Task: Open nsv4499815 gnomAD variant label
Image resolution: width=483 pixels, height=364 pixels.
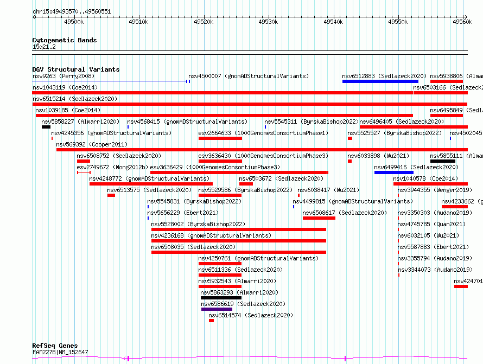Action: [353, 201]
